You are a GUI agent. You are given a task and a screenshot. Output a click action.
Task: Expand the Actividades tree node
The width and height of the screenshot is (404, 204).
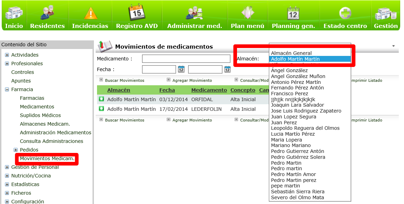point(7,55)
